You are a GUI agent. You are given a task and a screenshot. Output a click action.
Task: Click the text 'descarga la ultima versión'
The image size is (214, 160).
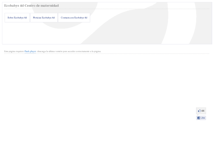point(49,51)
